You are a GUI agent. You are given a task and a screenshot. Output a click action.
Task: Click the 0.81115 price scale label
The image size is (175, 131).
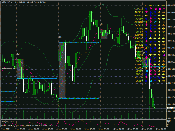(171, 118)
